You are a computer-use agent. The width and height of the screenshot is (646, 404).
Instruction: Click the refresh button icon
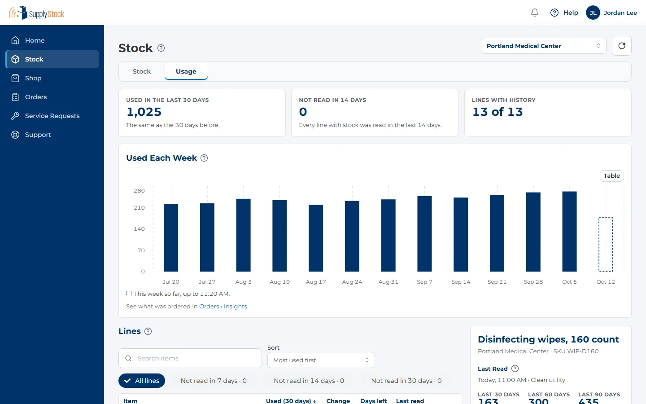622,46
